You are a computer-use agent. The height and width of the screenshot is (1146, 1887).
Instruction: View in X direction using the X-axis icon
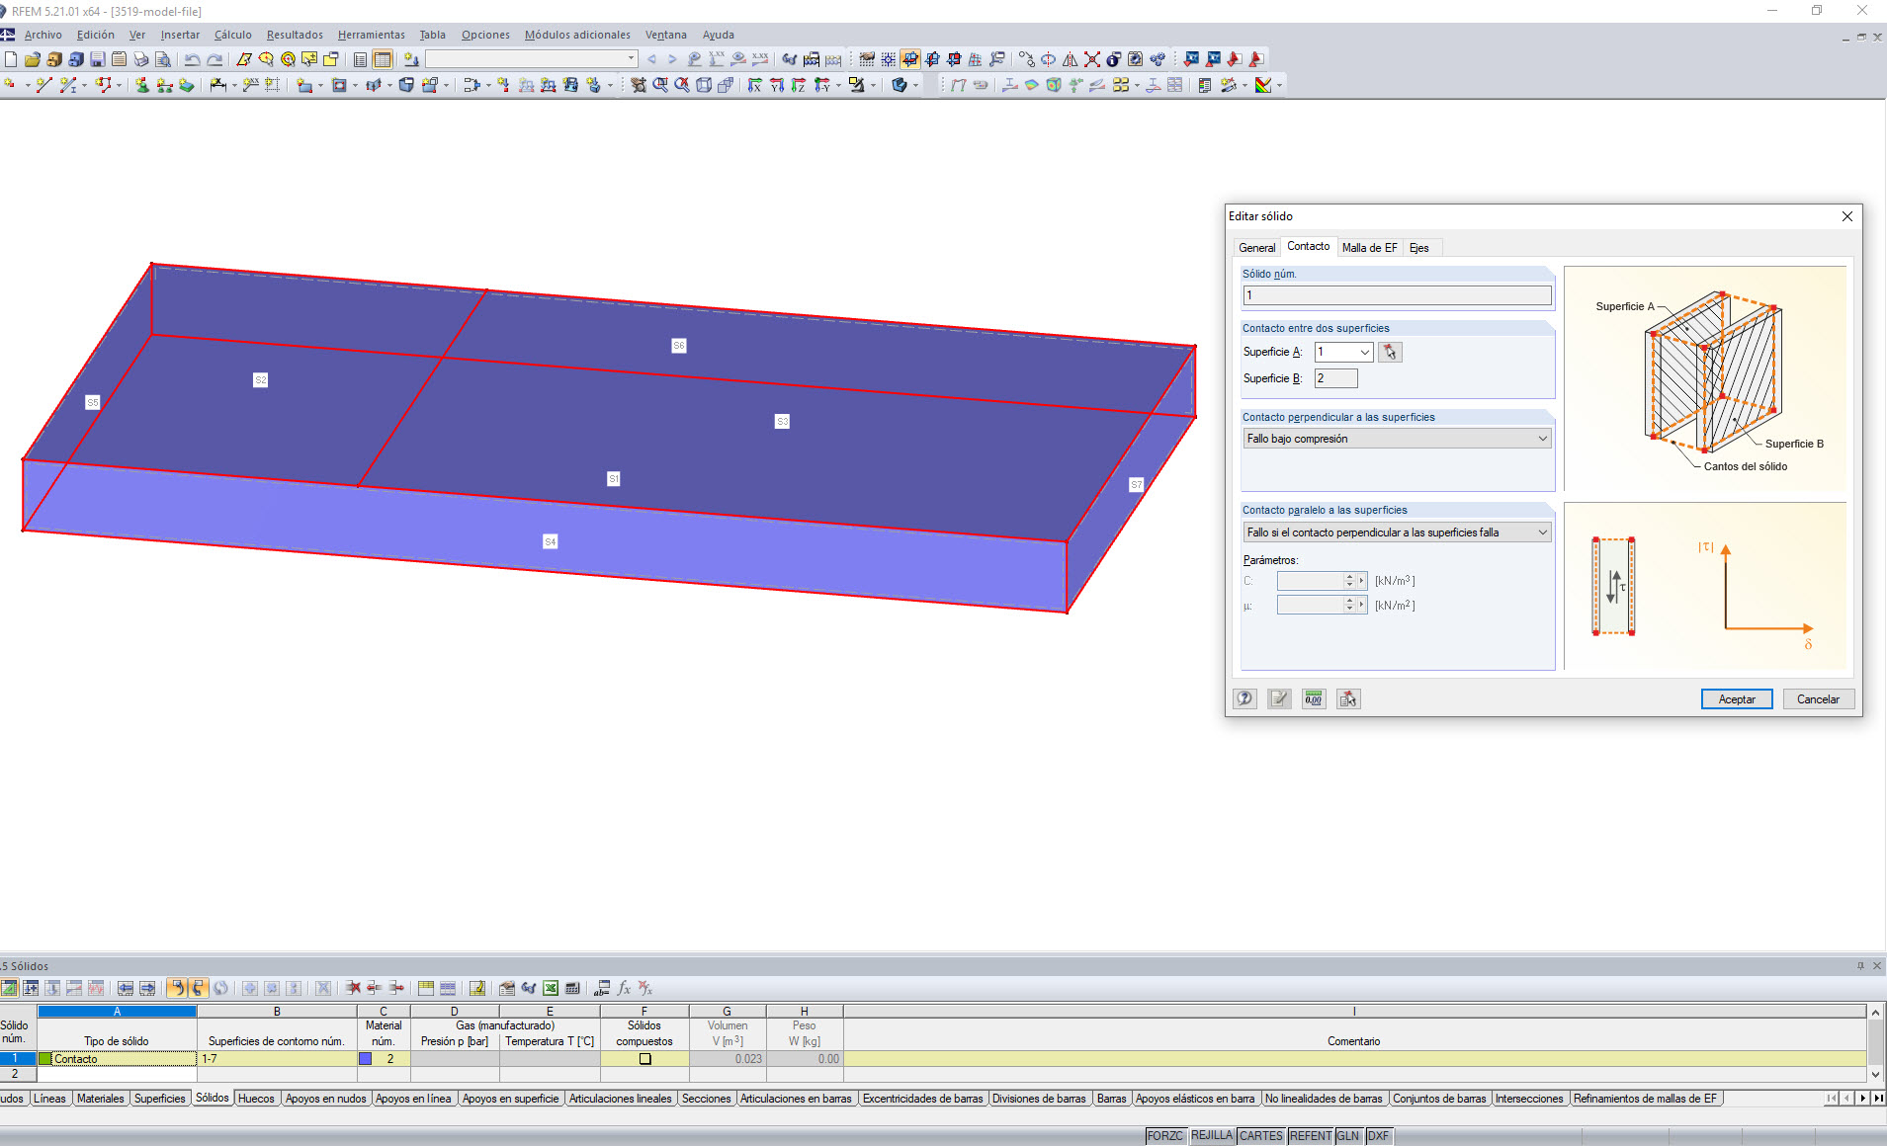[755, 85]
